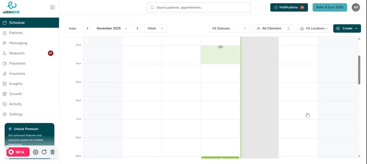This screenshot has height=164, width=367.
Task: Click the withinEHR logo
Action: (11, 7)
